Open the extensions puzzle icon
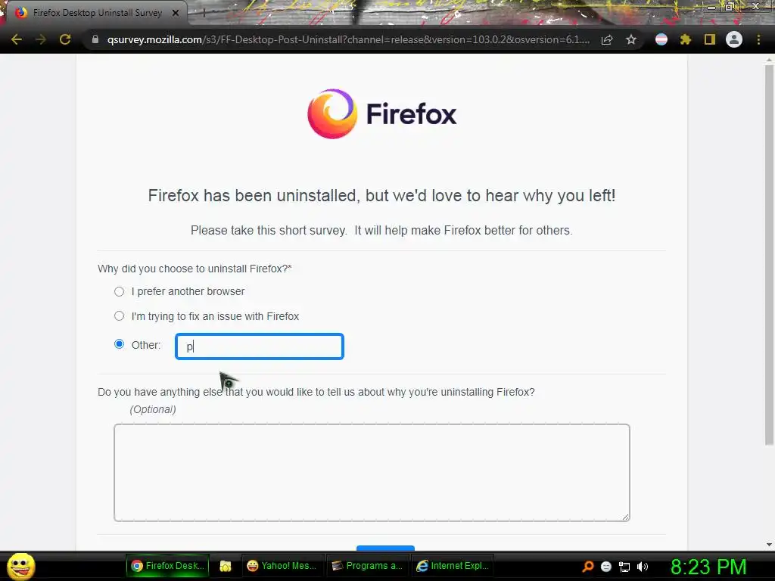Viewport: 775px width, 581px height. click(686, 39)
